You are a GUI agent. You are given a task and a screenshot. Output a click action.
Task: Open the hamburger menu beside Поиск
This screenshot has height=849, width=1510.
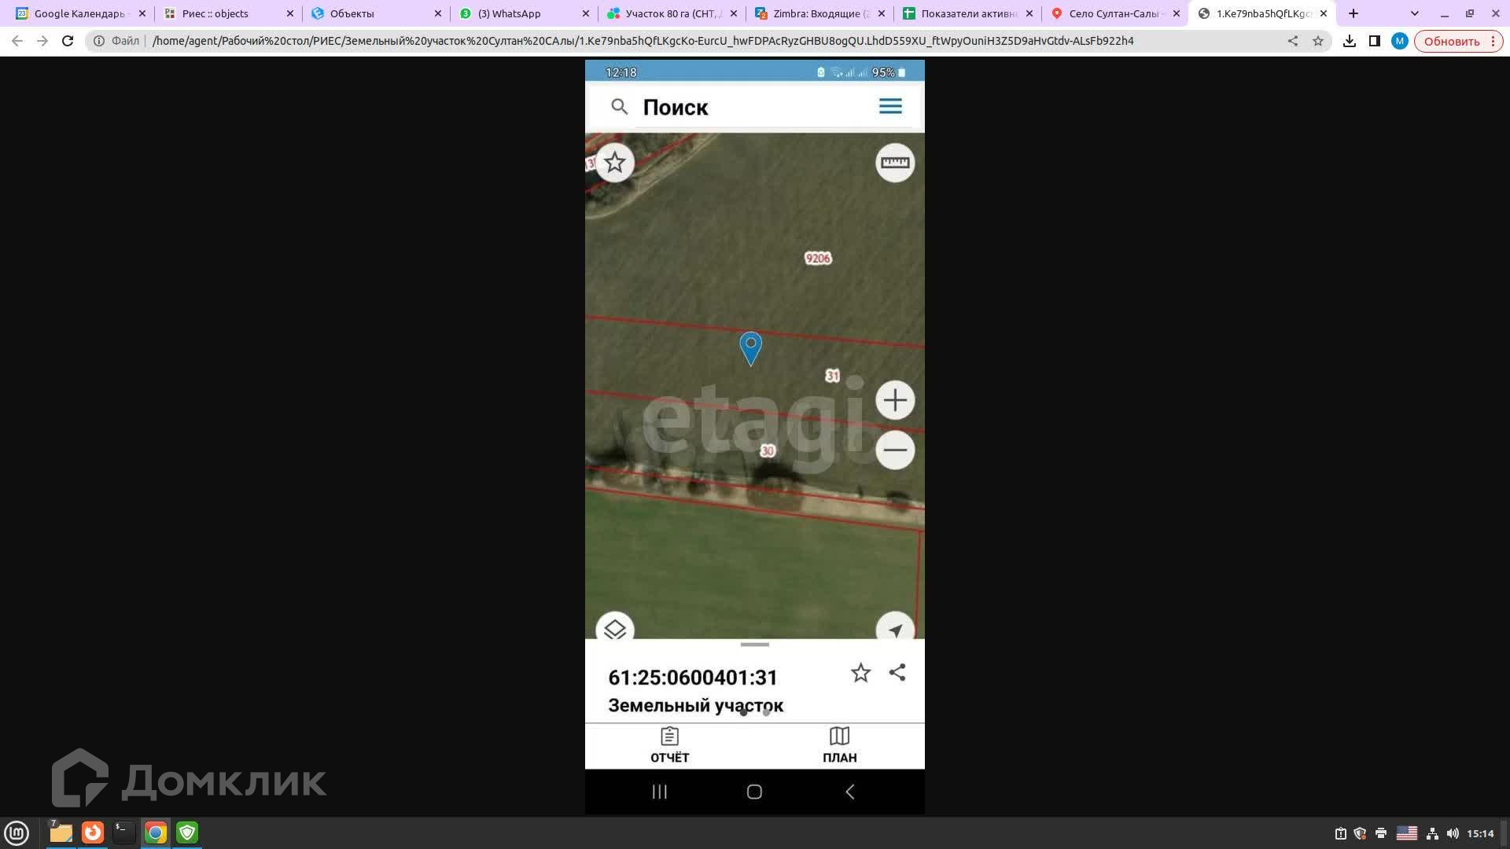pyautogui.click(x=890, y=106)
